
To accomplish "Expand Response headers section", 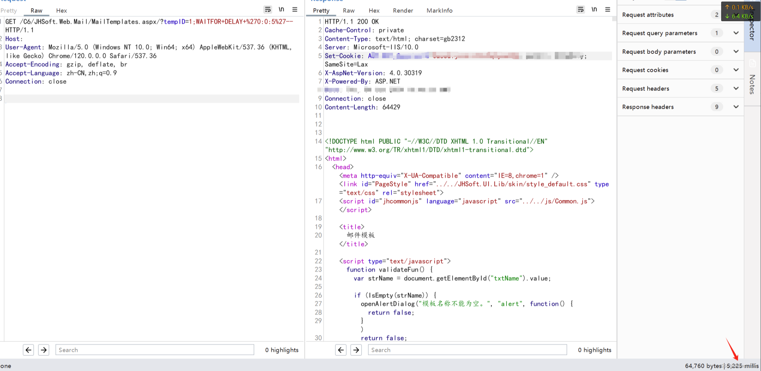I will 736,107.
